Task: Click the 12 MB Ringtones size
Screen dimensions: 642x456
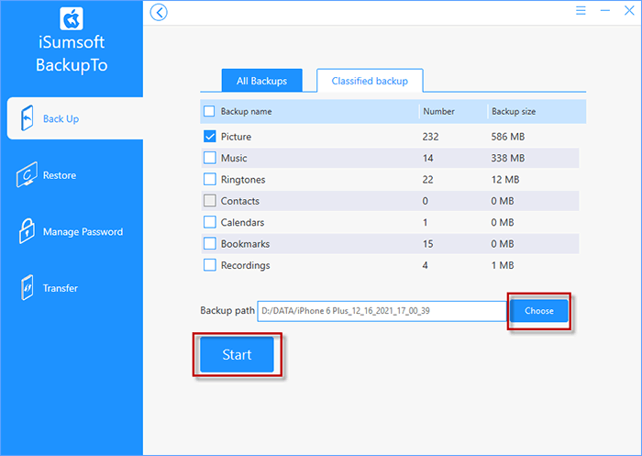Action: 505,180
